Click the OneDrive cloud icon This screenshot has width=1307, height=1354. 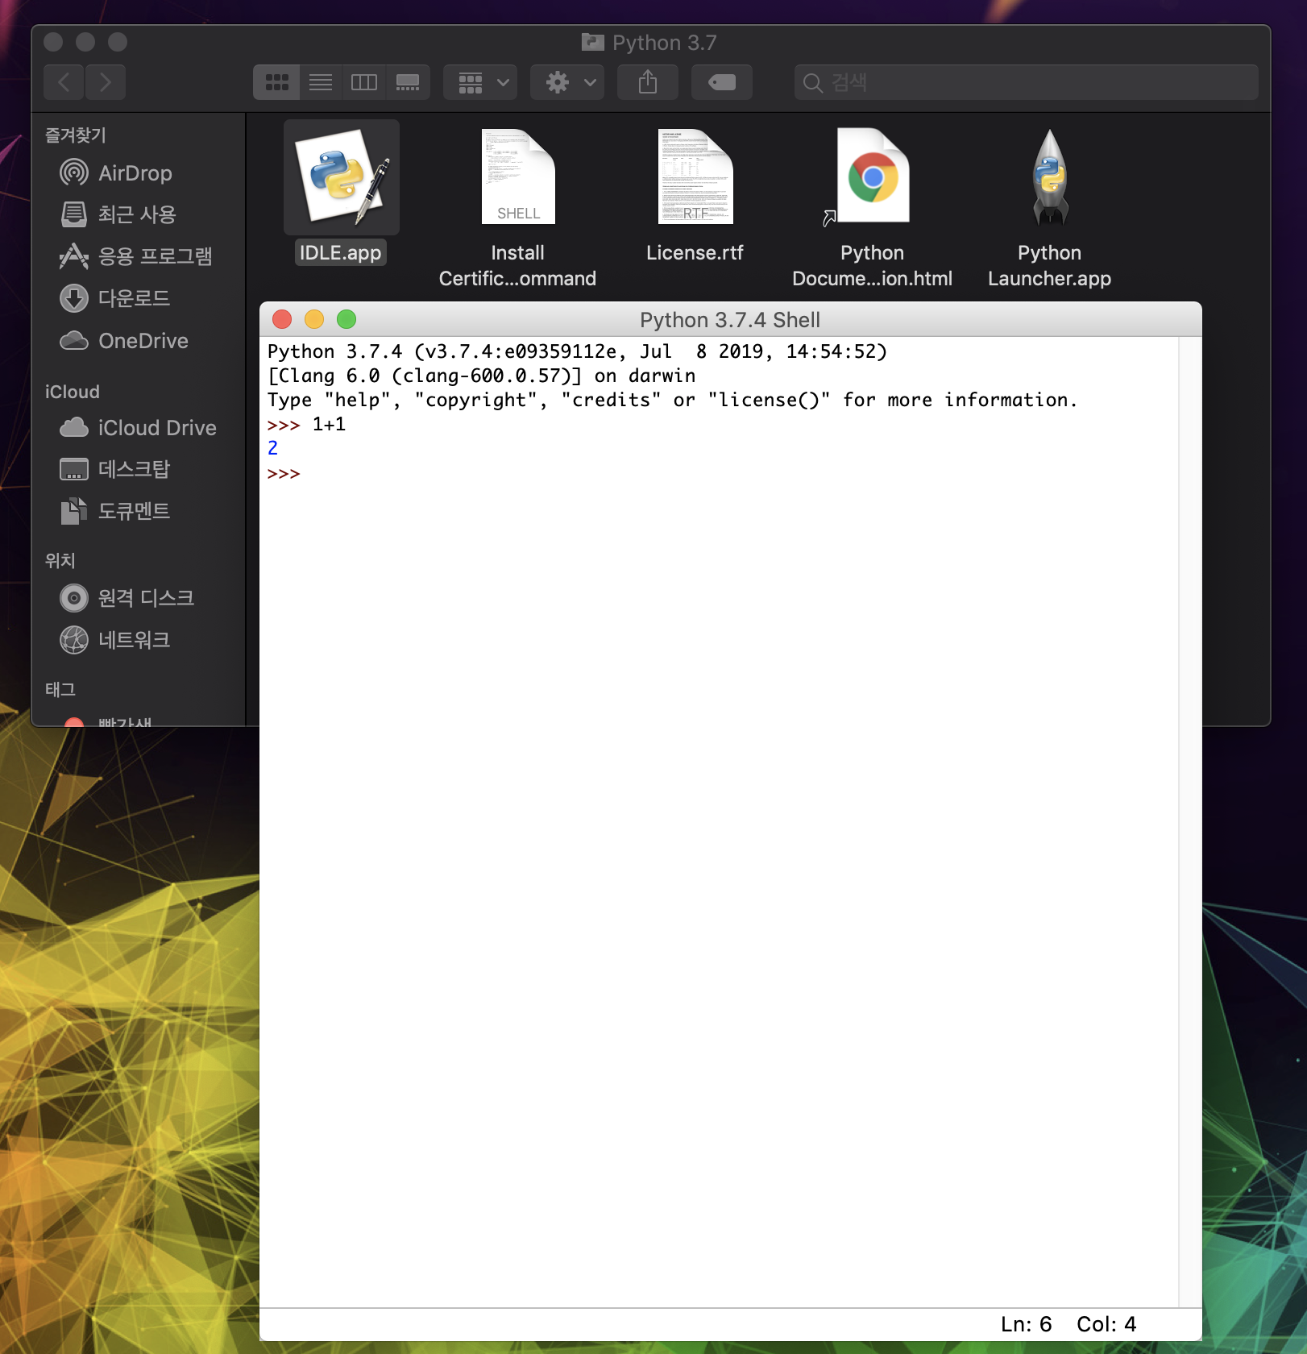74,341
